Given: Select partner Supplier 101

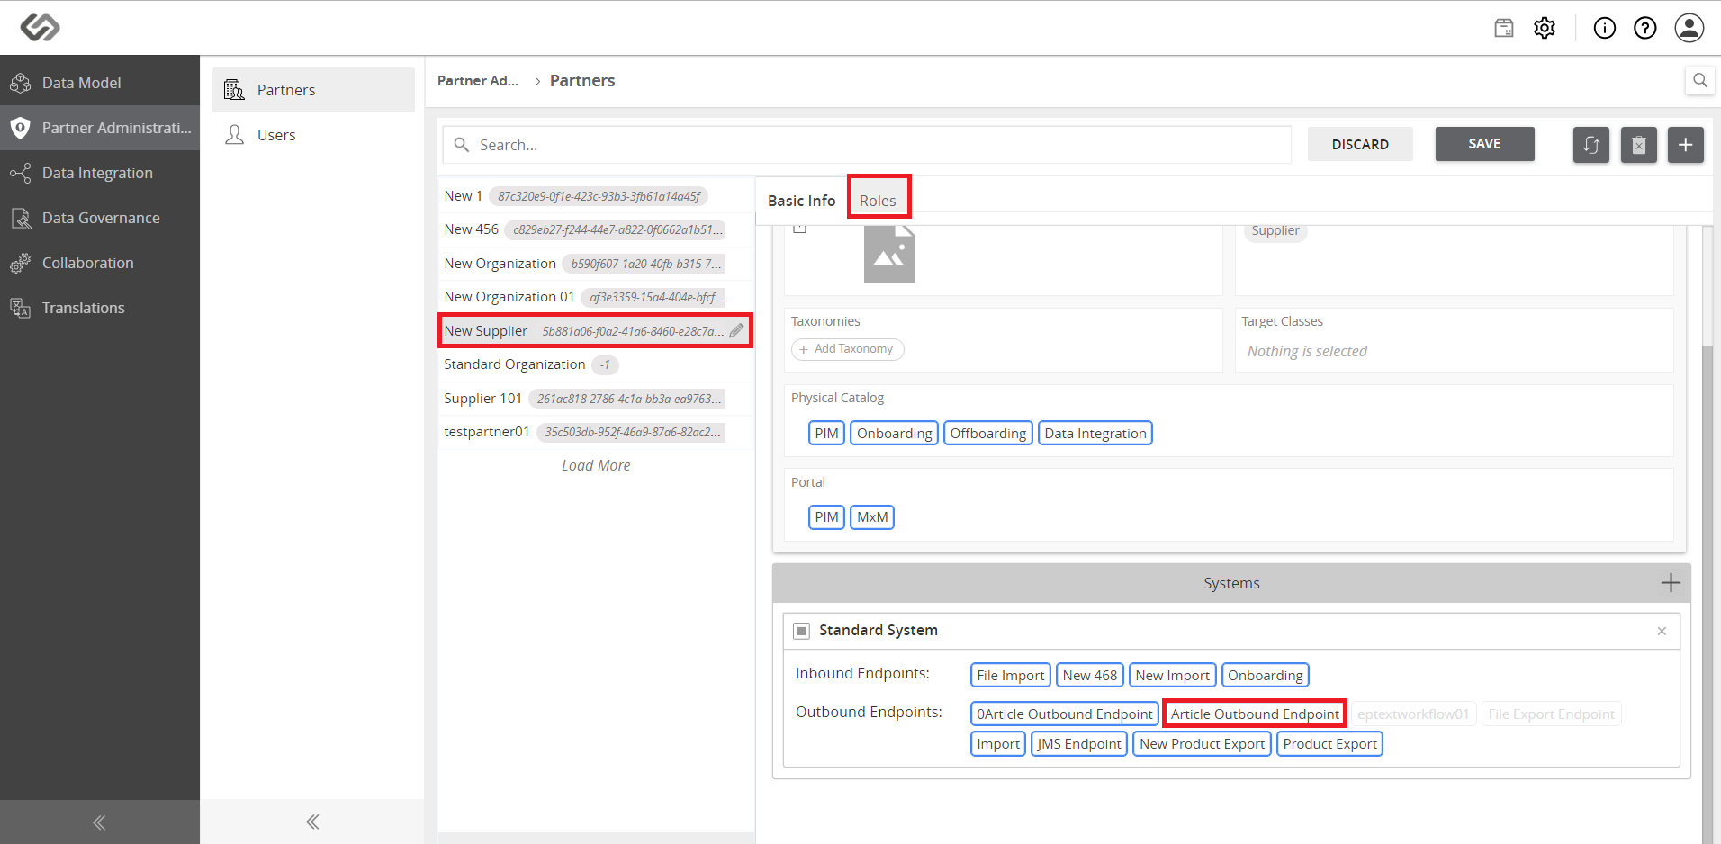Looking at the screenshot, I should coord(595,399).
